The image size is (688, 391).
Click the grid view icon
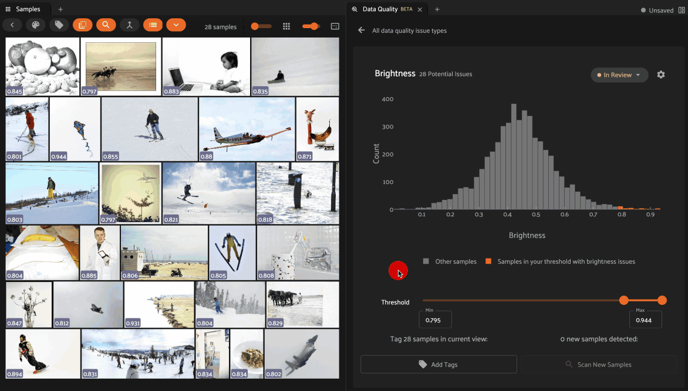pos(286,26)
